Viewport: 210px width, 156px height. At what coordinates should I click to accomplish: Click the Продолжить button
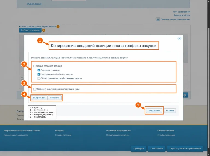(154, 110)
